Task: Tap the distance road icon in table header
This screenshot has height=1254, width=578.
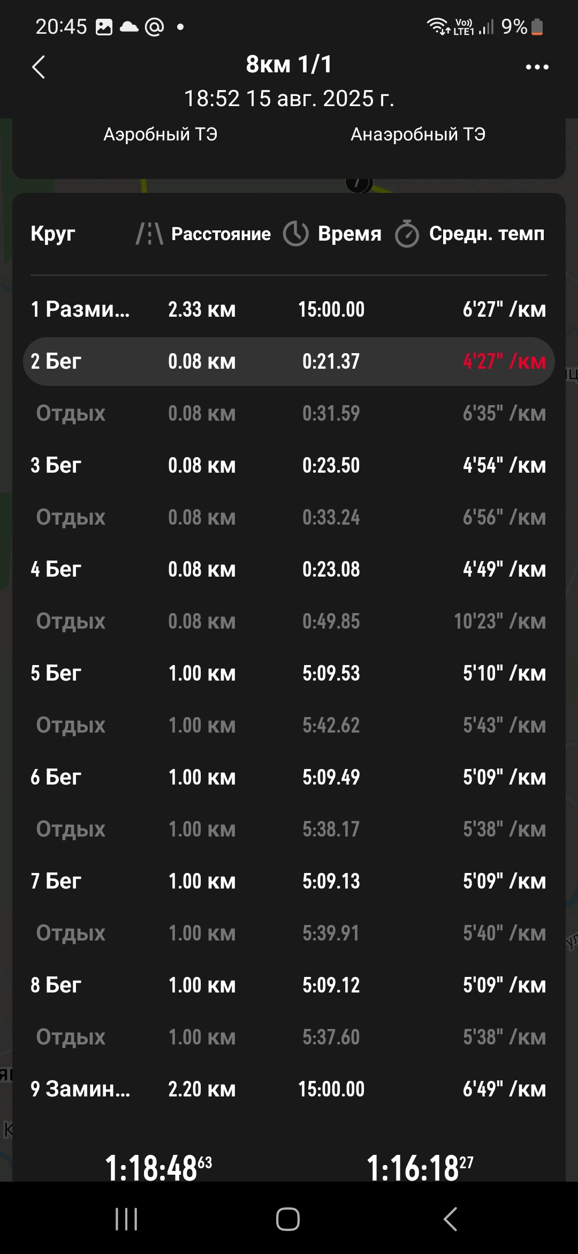Action: [149, 234]
